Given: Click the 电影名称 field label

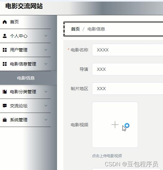Looking at the screenshot, I should click(x=79, y=50).
